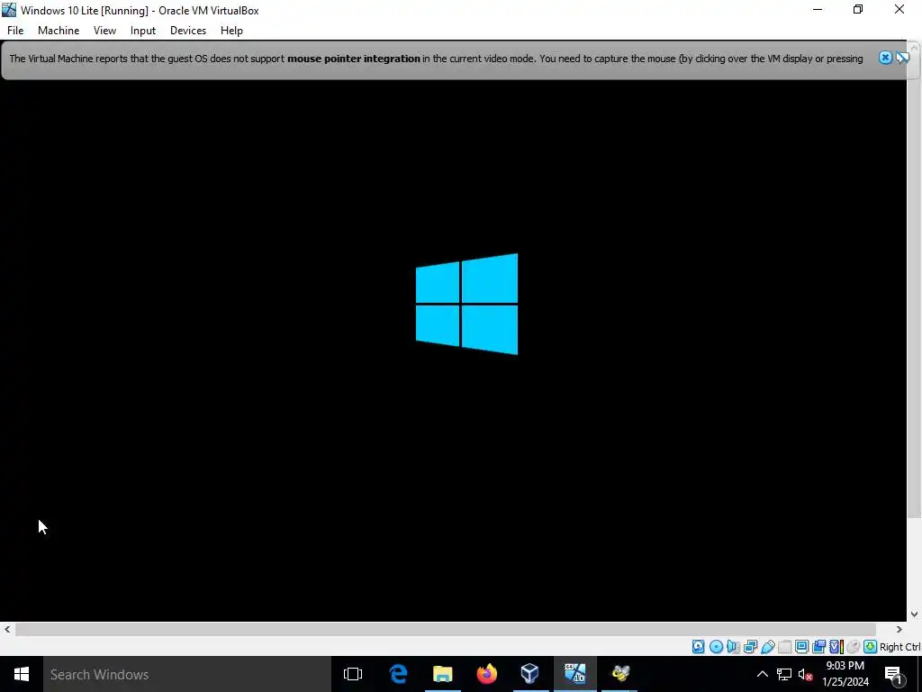The height and width of the screenshot is (692, 922).
Task: Click the network adapters indicator
Action: [750, 647]
